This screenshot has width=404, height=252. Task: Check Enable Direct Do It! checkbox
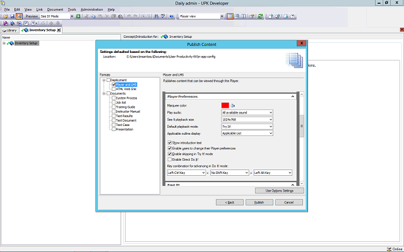170,159
